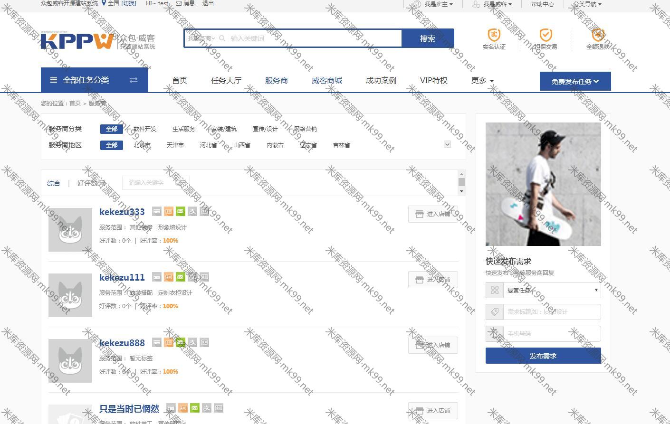Filter region by 山西省
The height and width of the screenshot is (424, 670).
coord(242,145)
